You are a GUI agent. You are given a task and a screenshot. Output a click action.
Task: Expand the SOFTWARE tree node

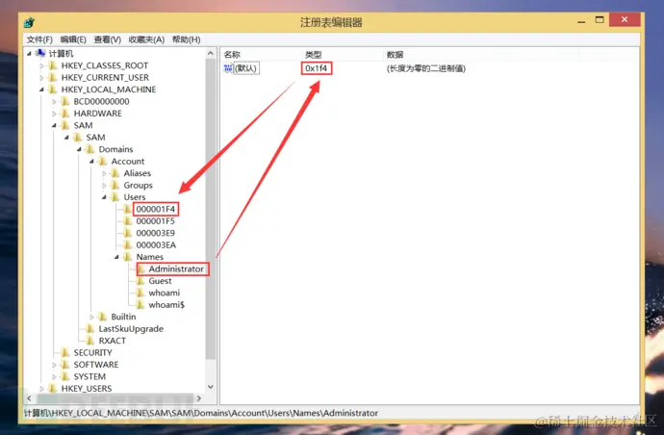coord(54,365)
